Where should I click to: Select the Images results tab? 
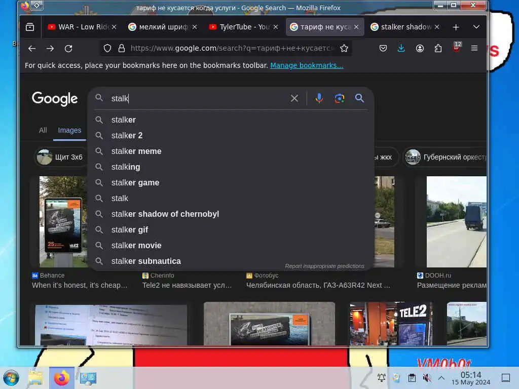[69, 130]
